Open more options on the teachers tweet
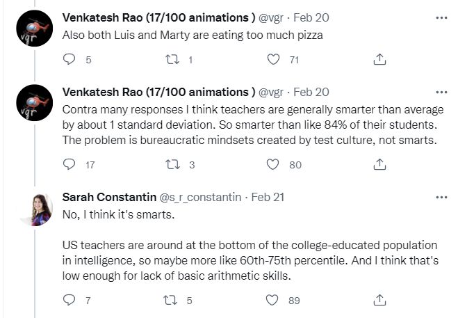This screenshot has width=458, height=318. [x=441, y=92]
